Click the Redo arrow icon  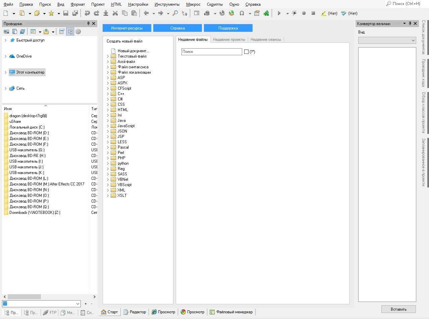tap(96, 13)
